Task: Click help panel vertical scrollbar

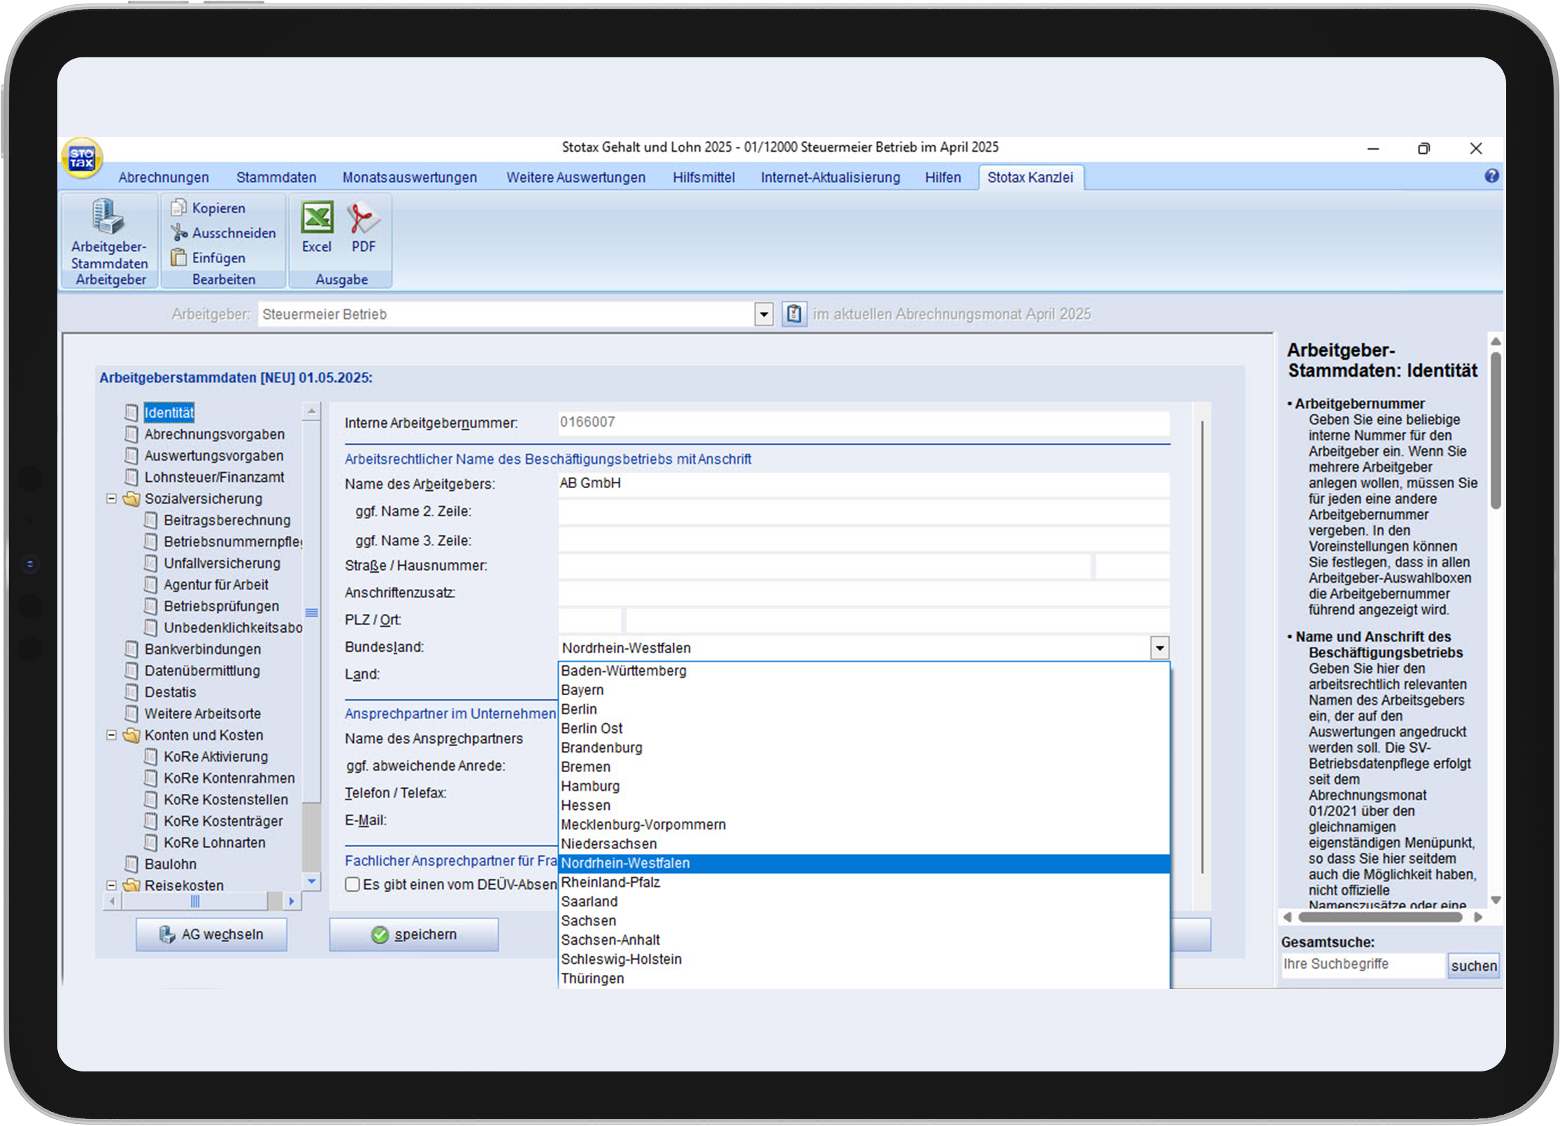Action: coord(1495,430)
